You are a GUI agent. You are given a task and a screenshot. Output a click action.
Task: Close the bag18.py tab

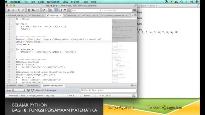61,15
